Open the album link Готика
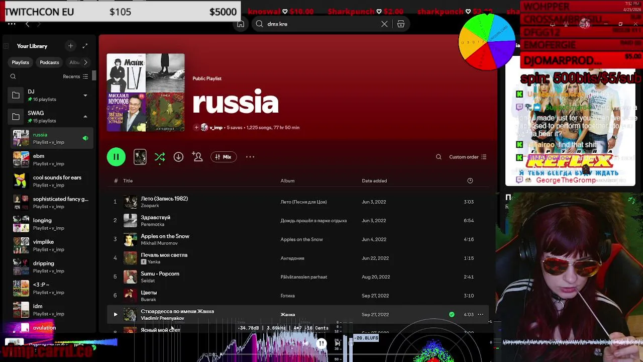 tap(287, 296)
